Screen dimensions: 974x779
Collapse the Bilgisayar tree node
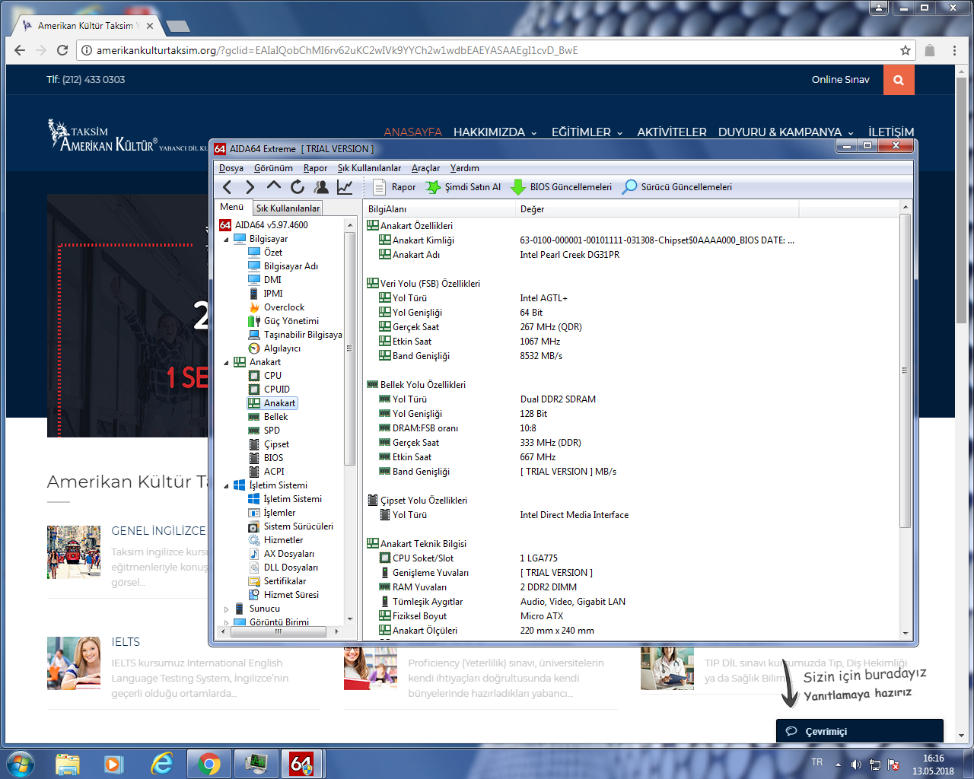point(226,239)
